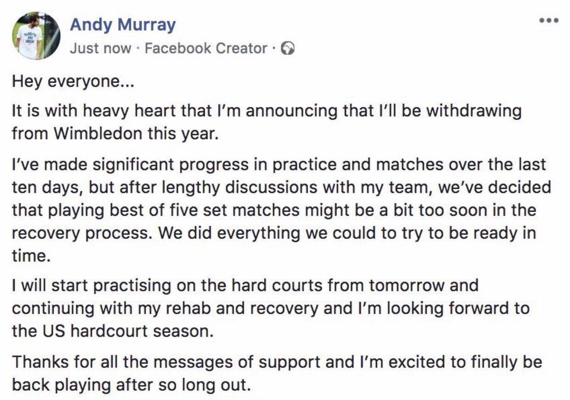570x400 pixels.
Task: Click the "Facebook Creator" source link
Action: coord(206,48)
